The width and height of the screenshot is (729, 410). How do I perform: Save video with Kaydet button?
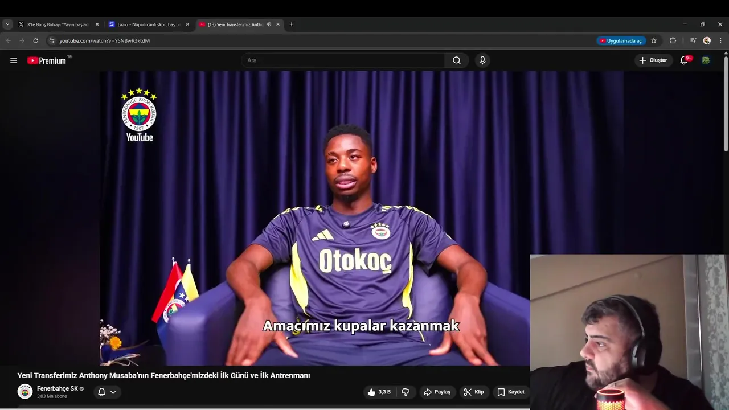pyautogui.click(x=511, y=392)
